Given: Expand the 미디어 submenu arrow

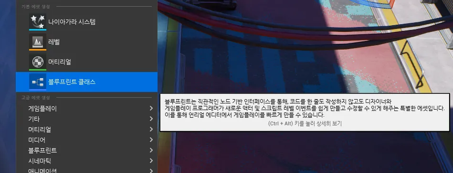Looking at the screenshot, I should point(151,140).
